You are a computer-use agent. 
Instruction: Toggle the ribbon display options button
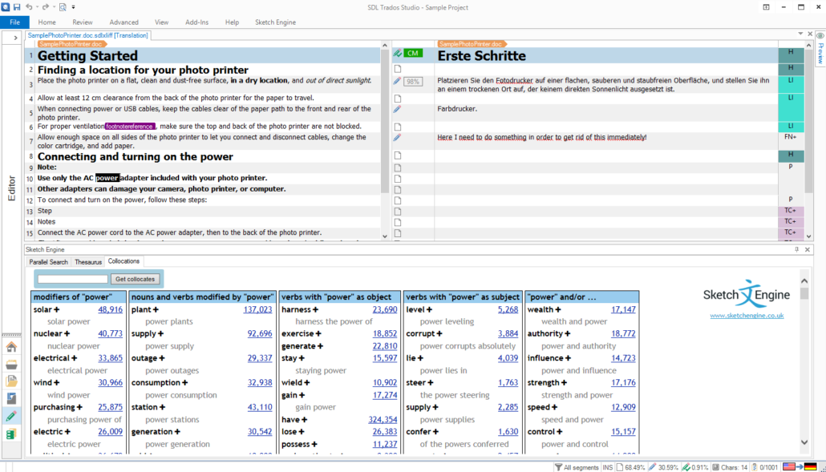tap(766, 7)
